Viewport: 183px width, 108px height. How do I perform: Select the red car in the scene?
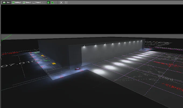(x=78, y=69)
